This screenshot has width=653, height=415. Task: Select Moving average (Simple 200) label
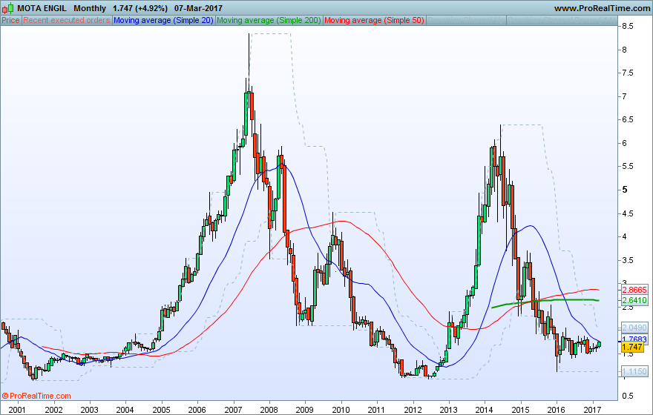coord(269,20)
